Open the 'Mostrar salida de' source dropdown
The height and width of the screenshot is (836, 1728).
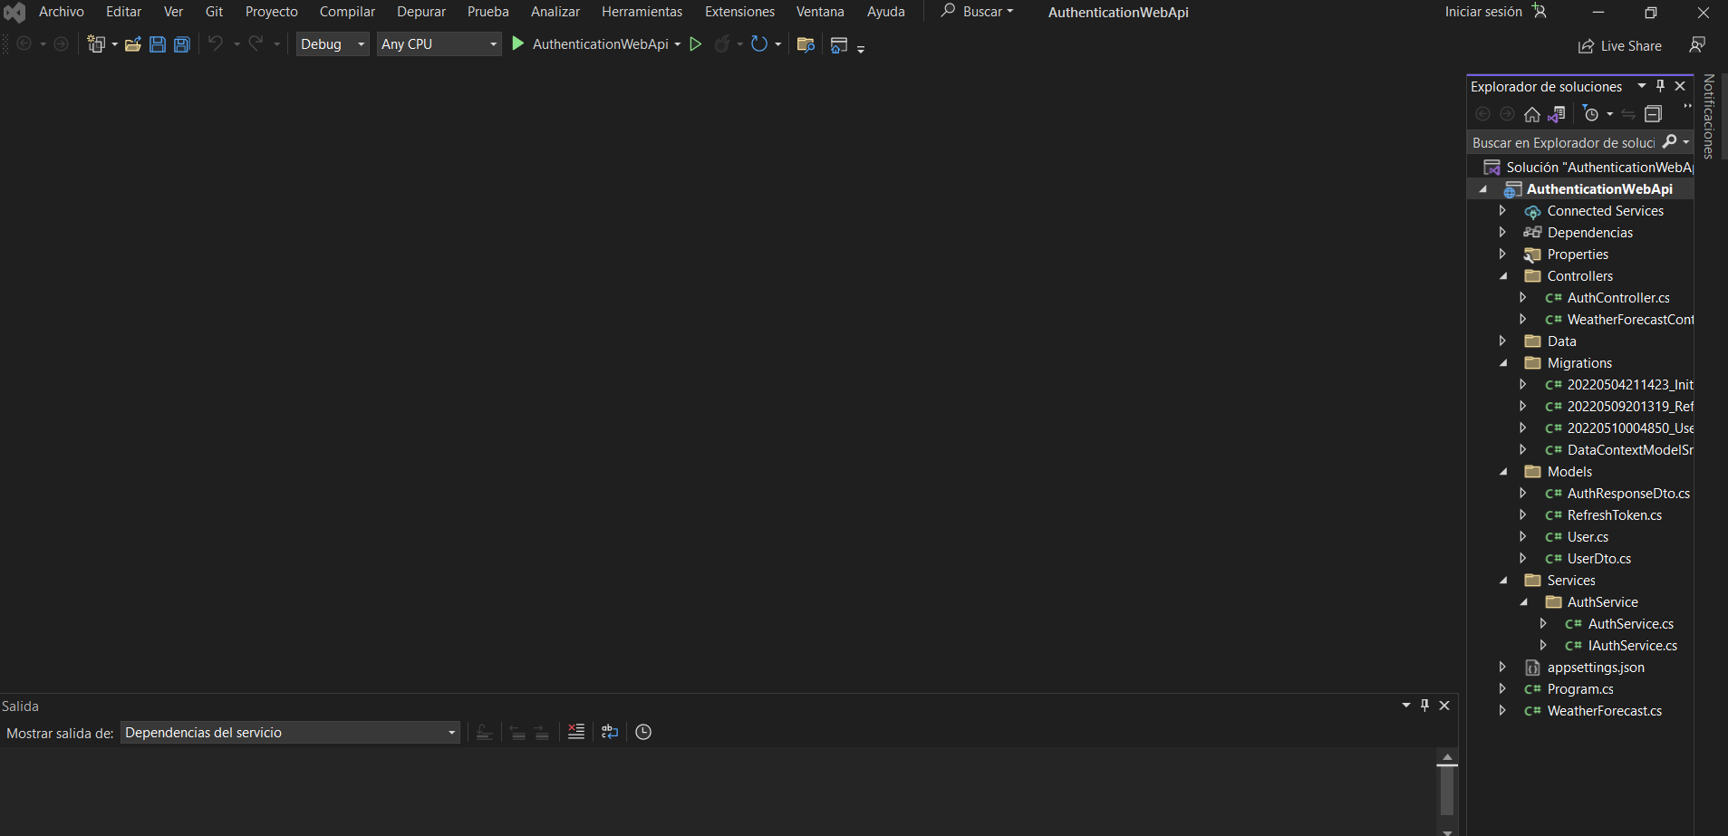pos(290,732)
